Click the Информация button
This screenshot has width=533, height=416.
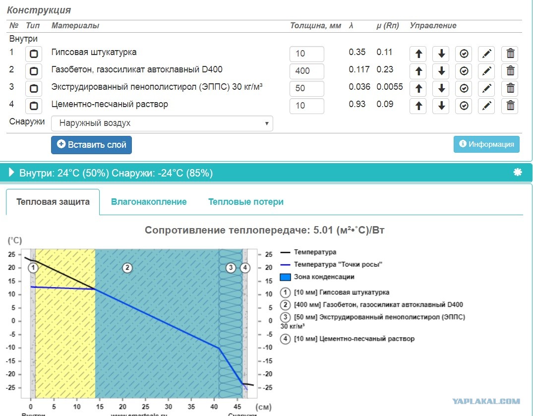(486, 144)
